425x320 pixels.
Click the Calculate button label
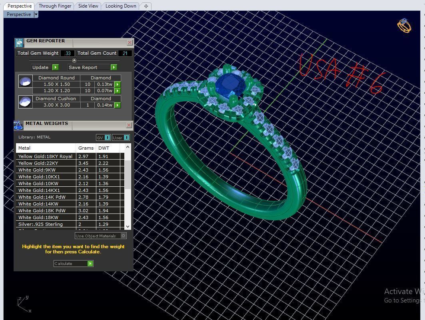point(70,263)
